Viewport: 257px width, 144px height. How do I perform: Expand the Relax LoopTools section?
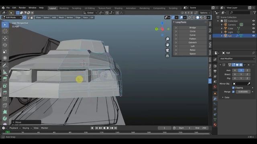pos(176,50)
